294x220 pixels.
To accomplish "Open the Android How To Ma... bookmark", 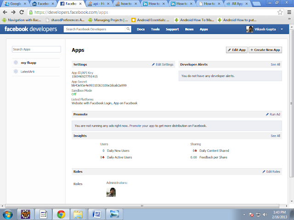I will pyautogui.click(x=194, y=20).
